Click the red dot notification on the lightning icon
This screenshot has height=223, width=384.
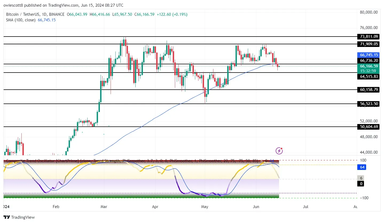(x=282, y=148)
